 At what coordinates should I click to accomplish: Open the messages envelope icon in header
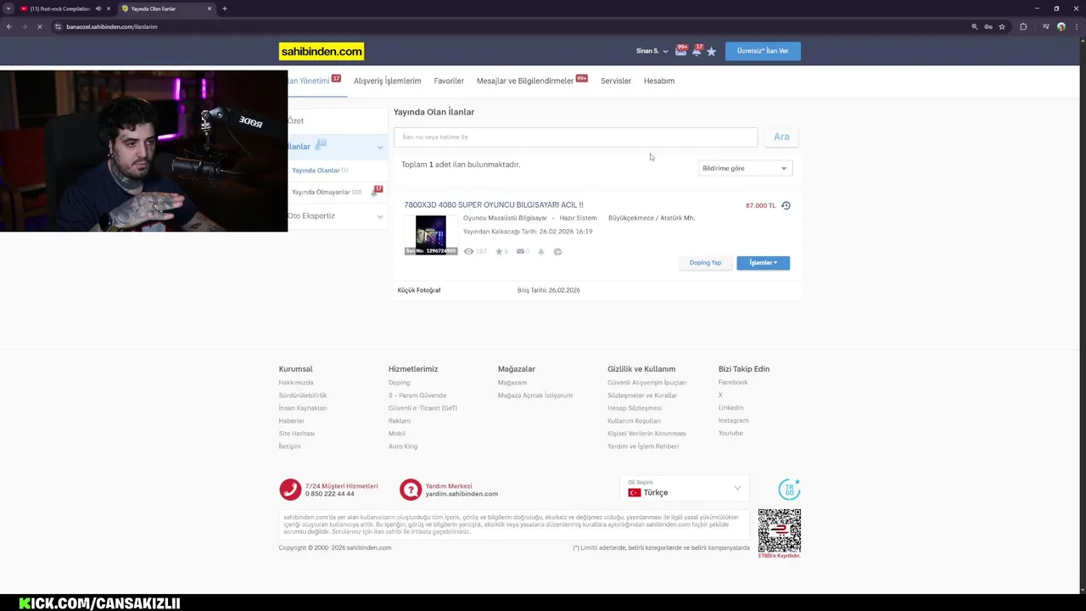[680, 51]
